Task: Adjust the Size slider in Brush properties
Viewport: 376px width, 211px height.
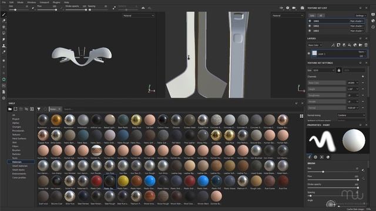Action: [333, 172]
